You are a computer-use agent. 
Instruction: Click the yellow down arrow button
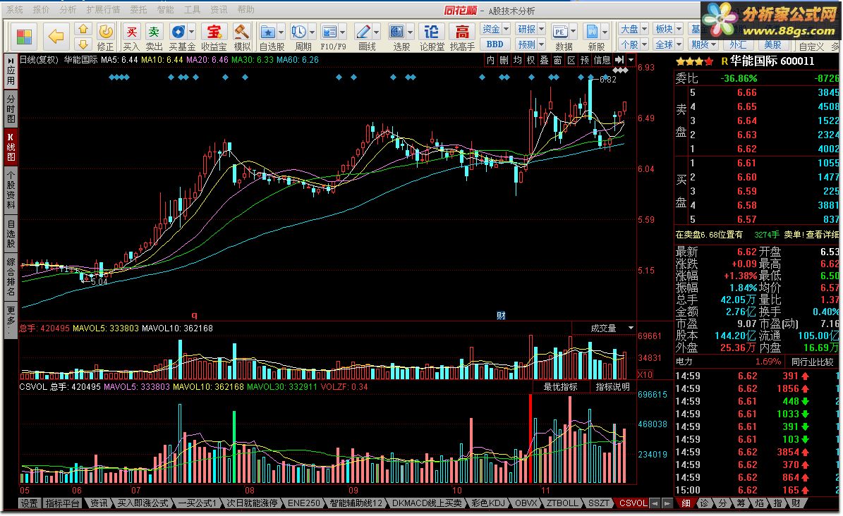83,44
